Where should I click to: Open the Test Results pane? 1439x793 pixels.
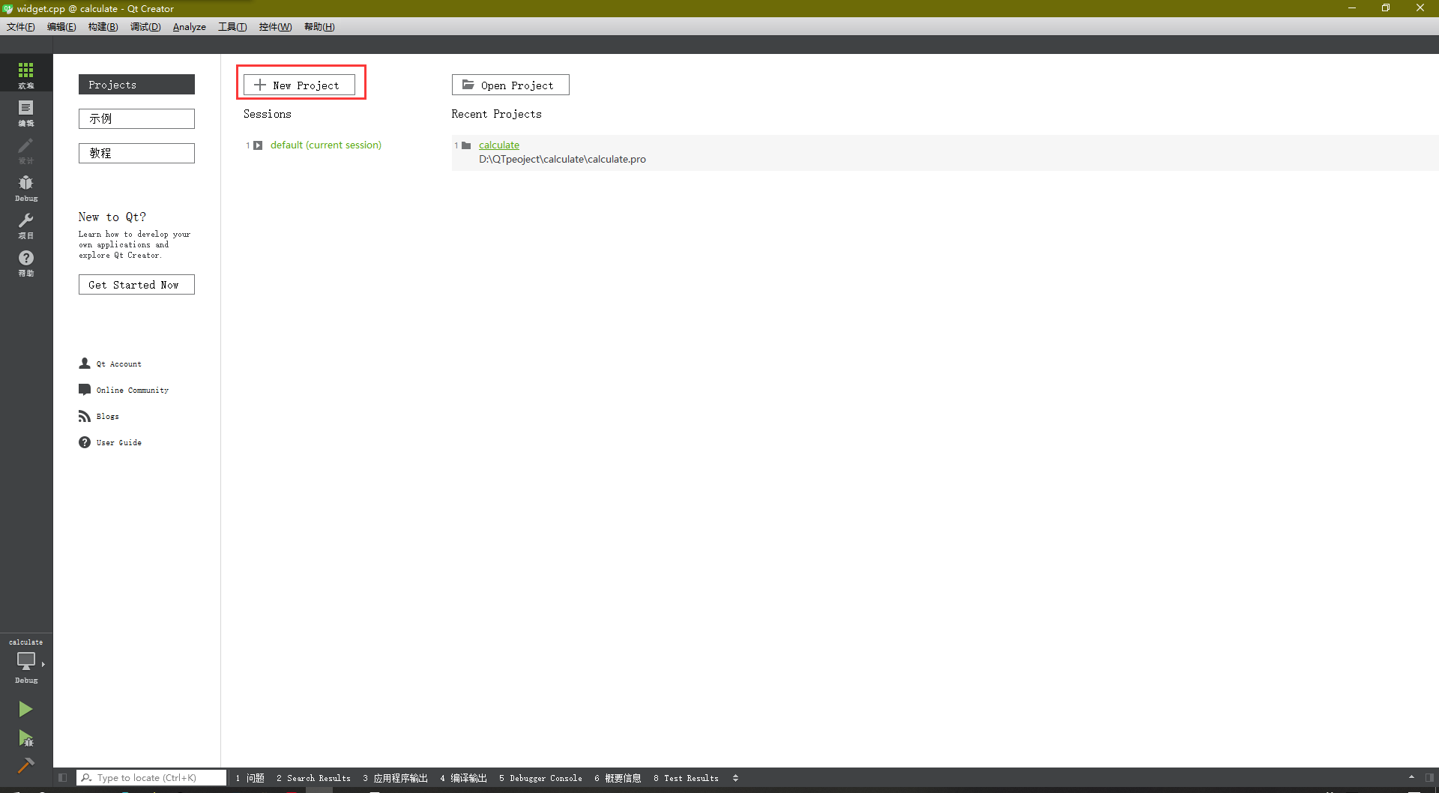point(686,778)
